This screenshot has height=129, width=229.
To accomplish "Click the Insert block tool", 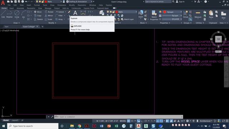I will point(141,14).
